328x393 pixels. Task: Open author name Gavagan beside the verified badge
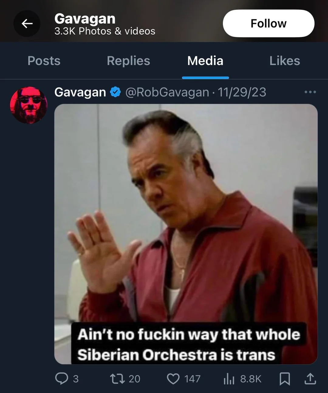(80, 92)
